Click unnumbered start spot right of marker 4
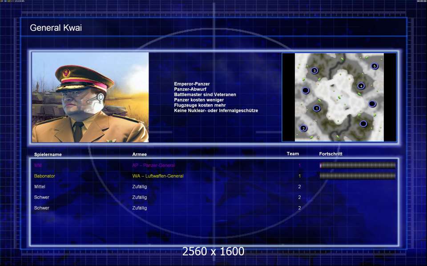Screen dimensions: 427x266 [x=372, y=104]
